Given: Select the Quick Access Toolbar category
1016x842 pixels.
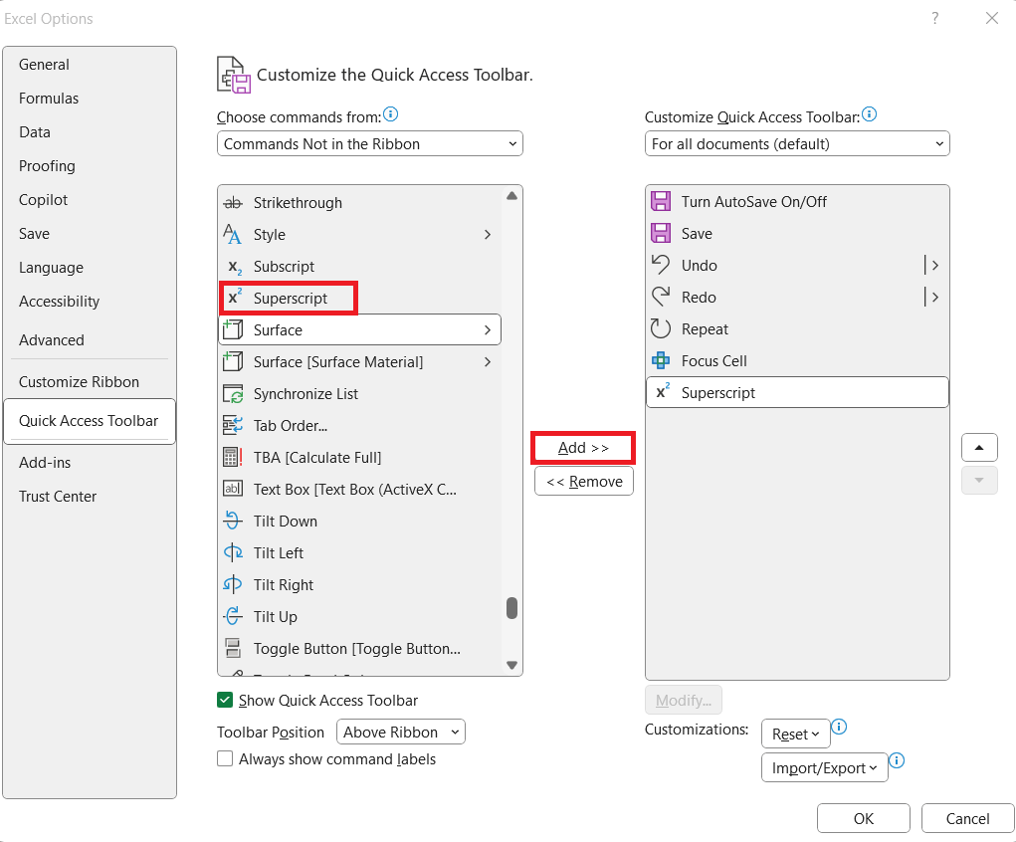Looking at the screenshot, I should [89, 421].
